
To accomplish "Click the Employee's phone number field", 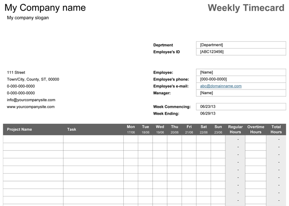I will click(x=241, y=79).
